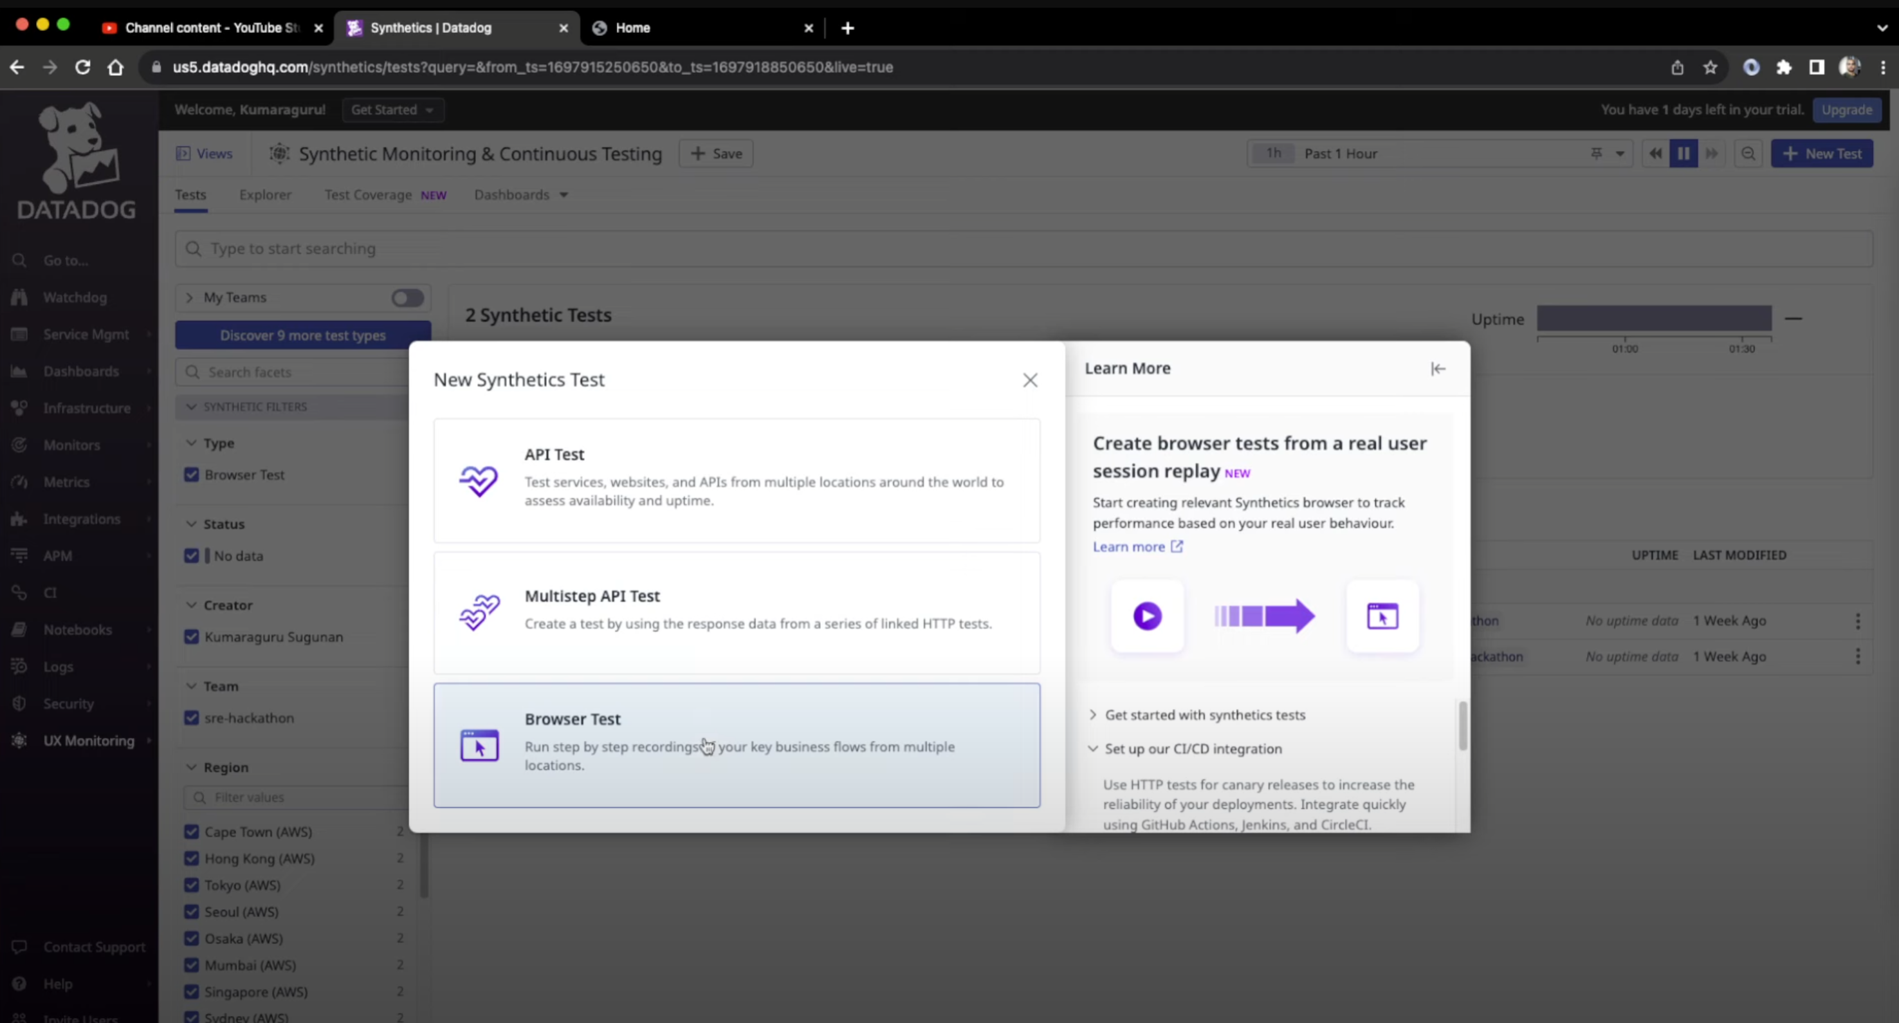This screenshot has width=1899, height=1023.
Task: Select the Multistep API Test icon
Action: pos(479,612)
